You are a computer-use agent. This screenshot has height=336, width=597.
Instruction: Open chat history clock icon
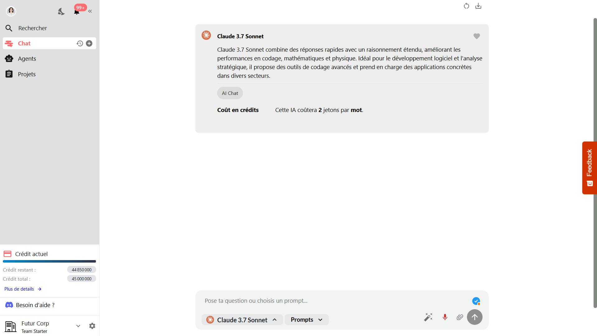80,44
